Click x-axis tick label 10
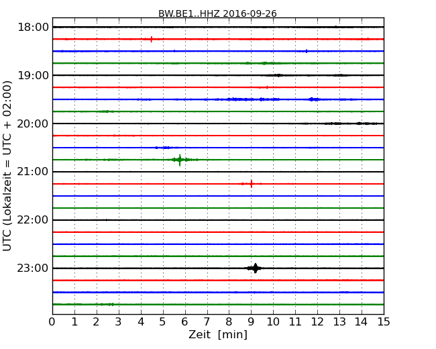436x349 pixels. (273, 321)
